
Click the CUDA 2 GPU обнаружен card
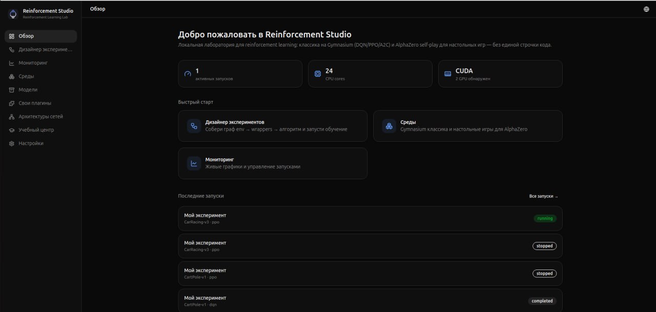[x=500, y=74]
